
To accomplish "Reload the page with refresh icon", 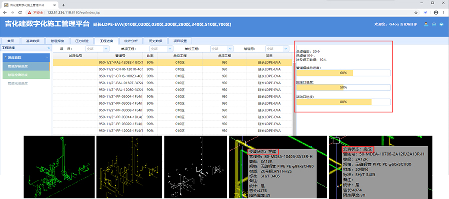I will coord(20,13).
